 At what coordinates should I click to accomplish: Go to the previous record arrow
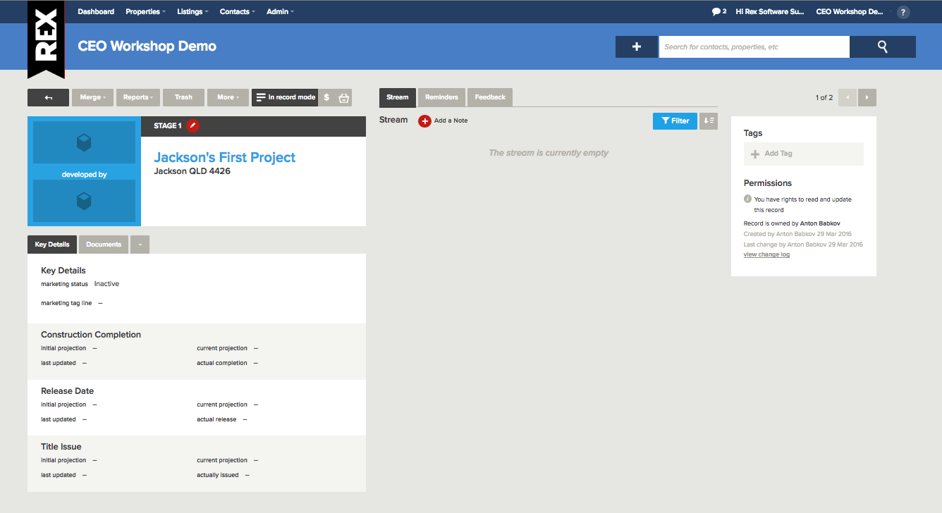coord(848,97)
